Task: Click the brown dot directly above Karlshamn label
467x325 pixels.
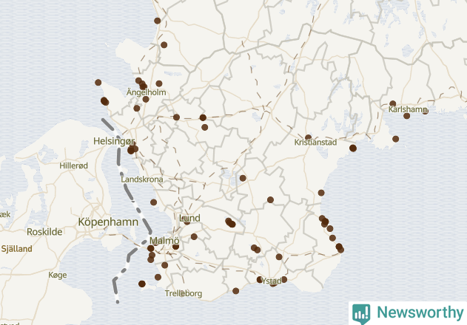Action: tap(393, 103)
